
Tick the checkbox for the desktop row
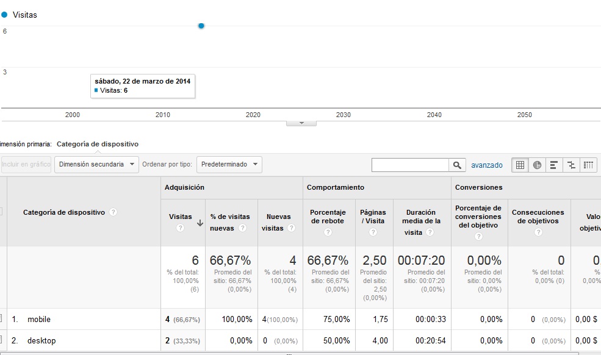coord(1,340)
